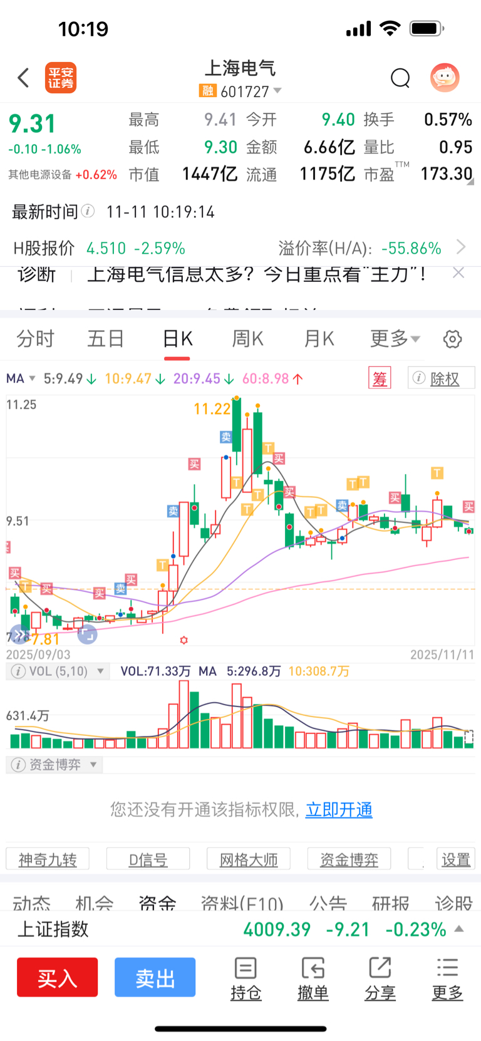This screenshot has height=1041, width=481.
Task: Tap the 立即开通 link
Action: [x=339, y=810]
